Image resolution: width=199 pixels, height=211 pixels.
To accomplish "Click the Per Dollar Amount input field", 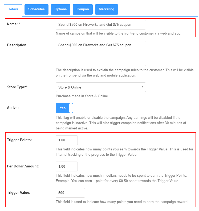I will (x=67, y=166).
